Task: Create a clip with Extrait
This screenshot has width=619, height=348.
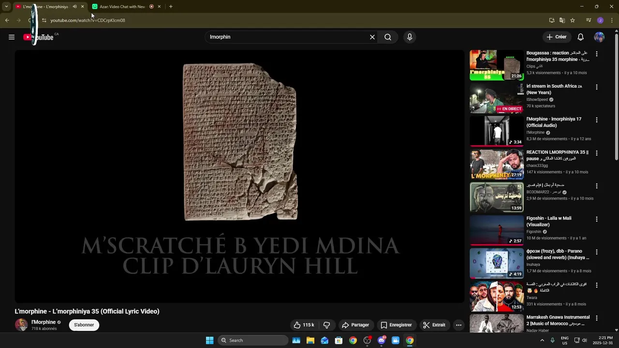Action: pyautogui.click(x=434, y=325)
